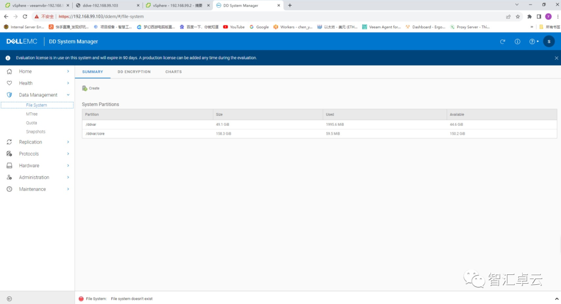Screen dimensions: 561x304
Task: Switch to the SUMMARY tab
Action: coord(92,72)
